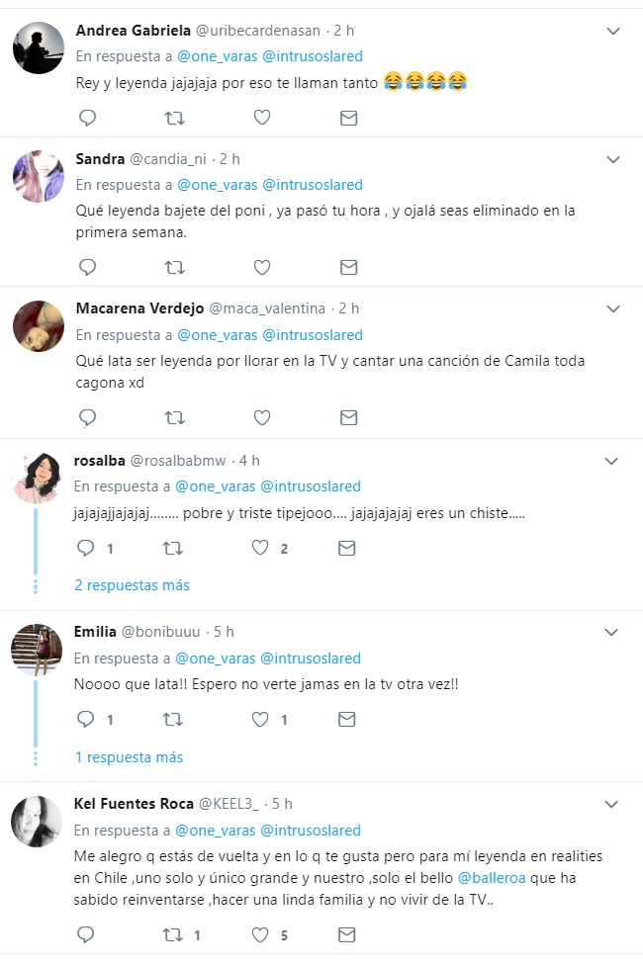The width and height of the screenshot is (643, 967).
Task: Retweet Sandra's tweet
Action: (x=174, y=267)
